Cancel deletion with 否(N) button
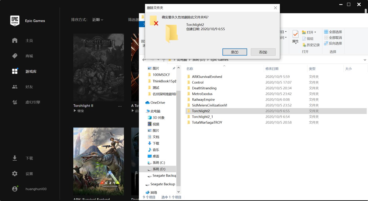Screen dimensions: 368x201 pos(263,52)
